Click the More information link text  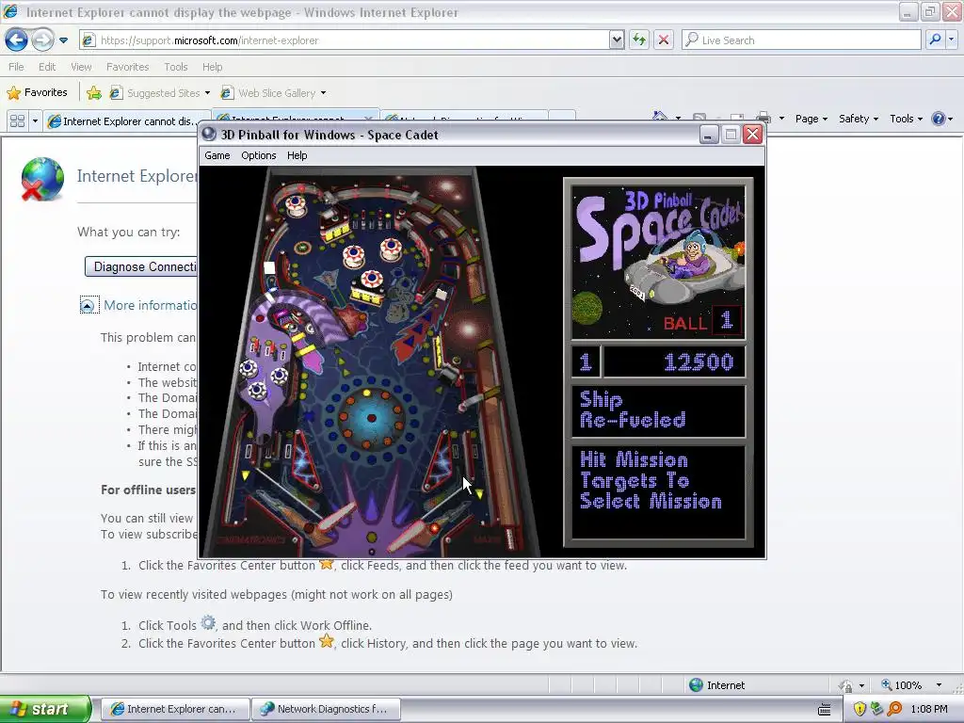point(151,306)
